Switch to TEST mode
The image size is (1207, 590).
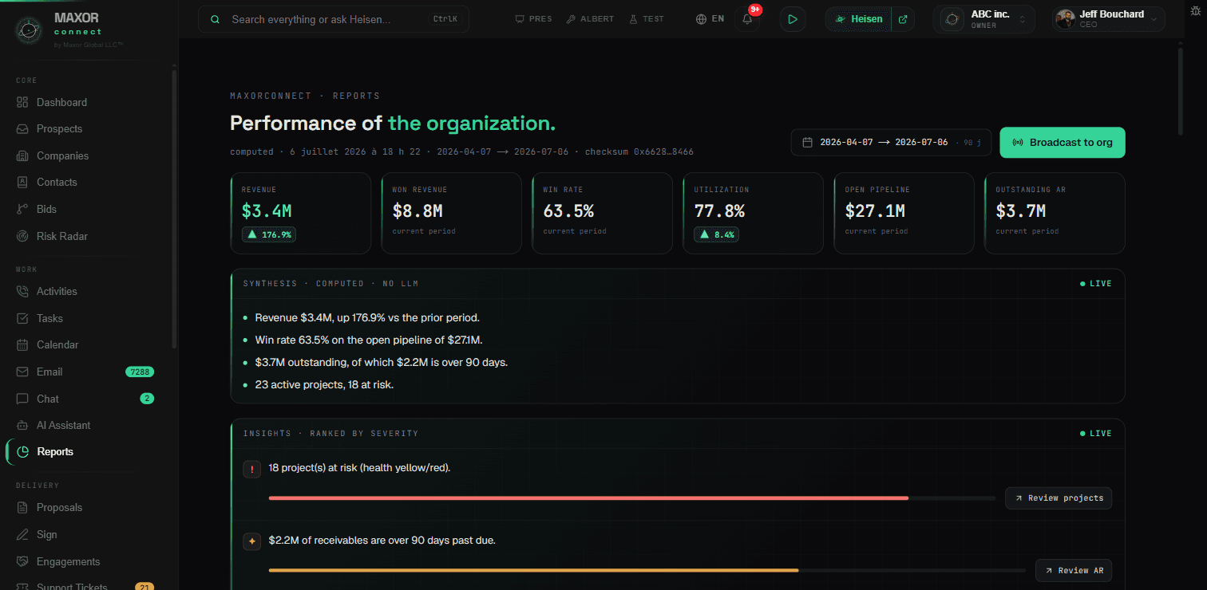pos(647,18)
